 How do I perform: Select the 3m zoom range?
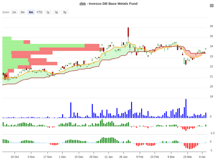(x=23, y=12)
